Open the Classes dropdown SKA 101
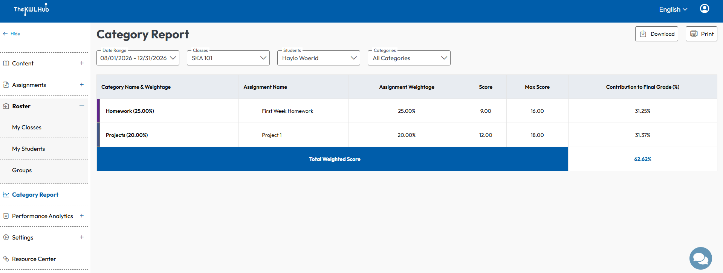 228,58
